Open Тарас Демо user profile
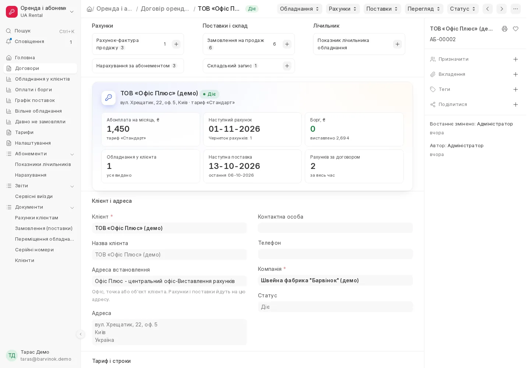Image resolution: width=530 pixels, height=368 pixels. point(40,355)
